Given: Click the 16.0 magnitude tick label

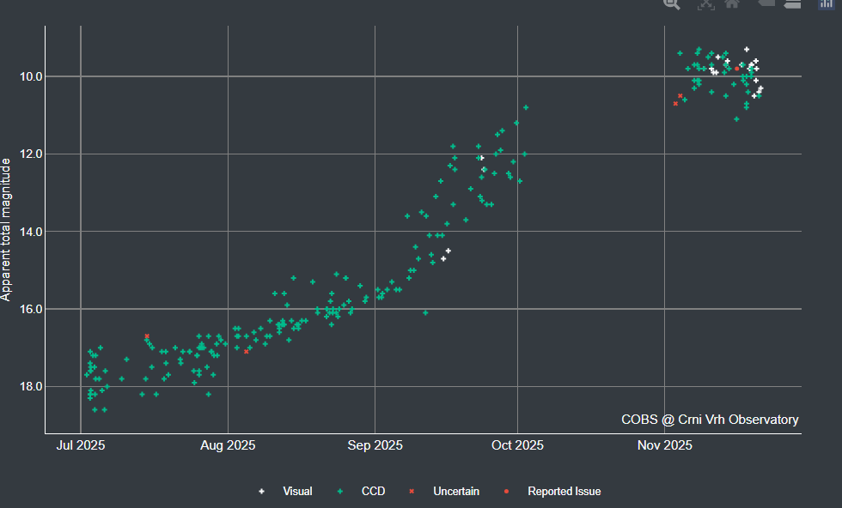Looking at the screenshot, I should [x=31, y=309].
